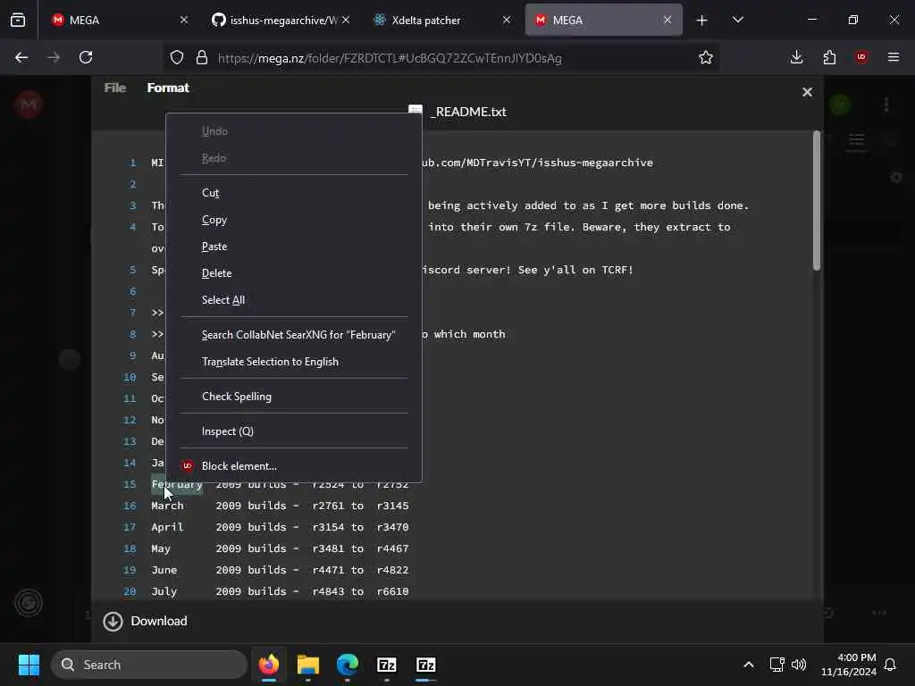Image resolution: width=915 pixels, height=686 pixels.
Task: Reload the current page
Action: click(86, 57)
